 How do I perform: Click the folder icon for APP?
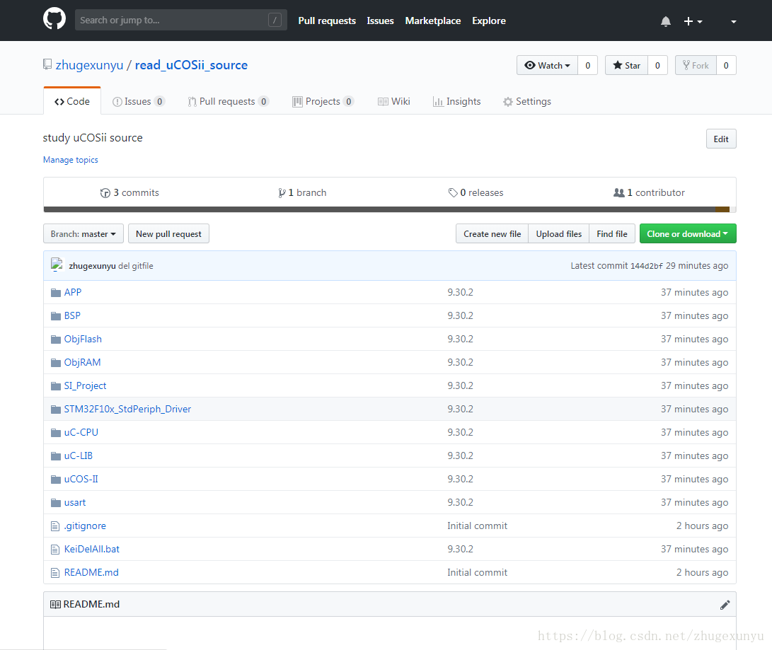(56, 293)
